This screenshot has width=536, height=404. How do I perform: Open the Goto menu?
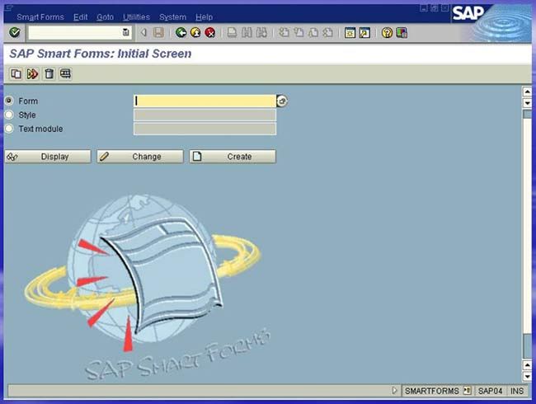[105, 17]
